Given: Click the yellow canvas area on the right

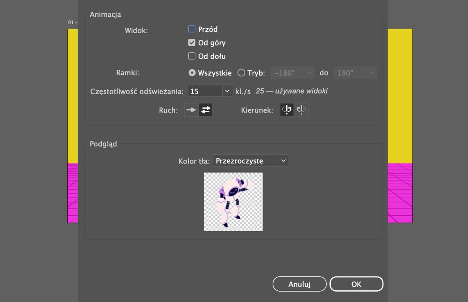Looking at the screenshot, I should [x=400, y=95].
